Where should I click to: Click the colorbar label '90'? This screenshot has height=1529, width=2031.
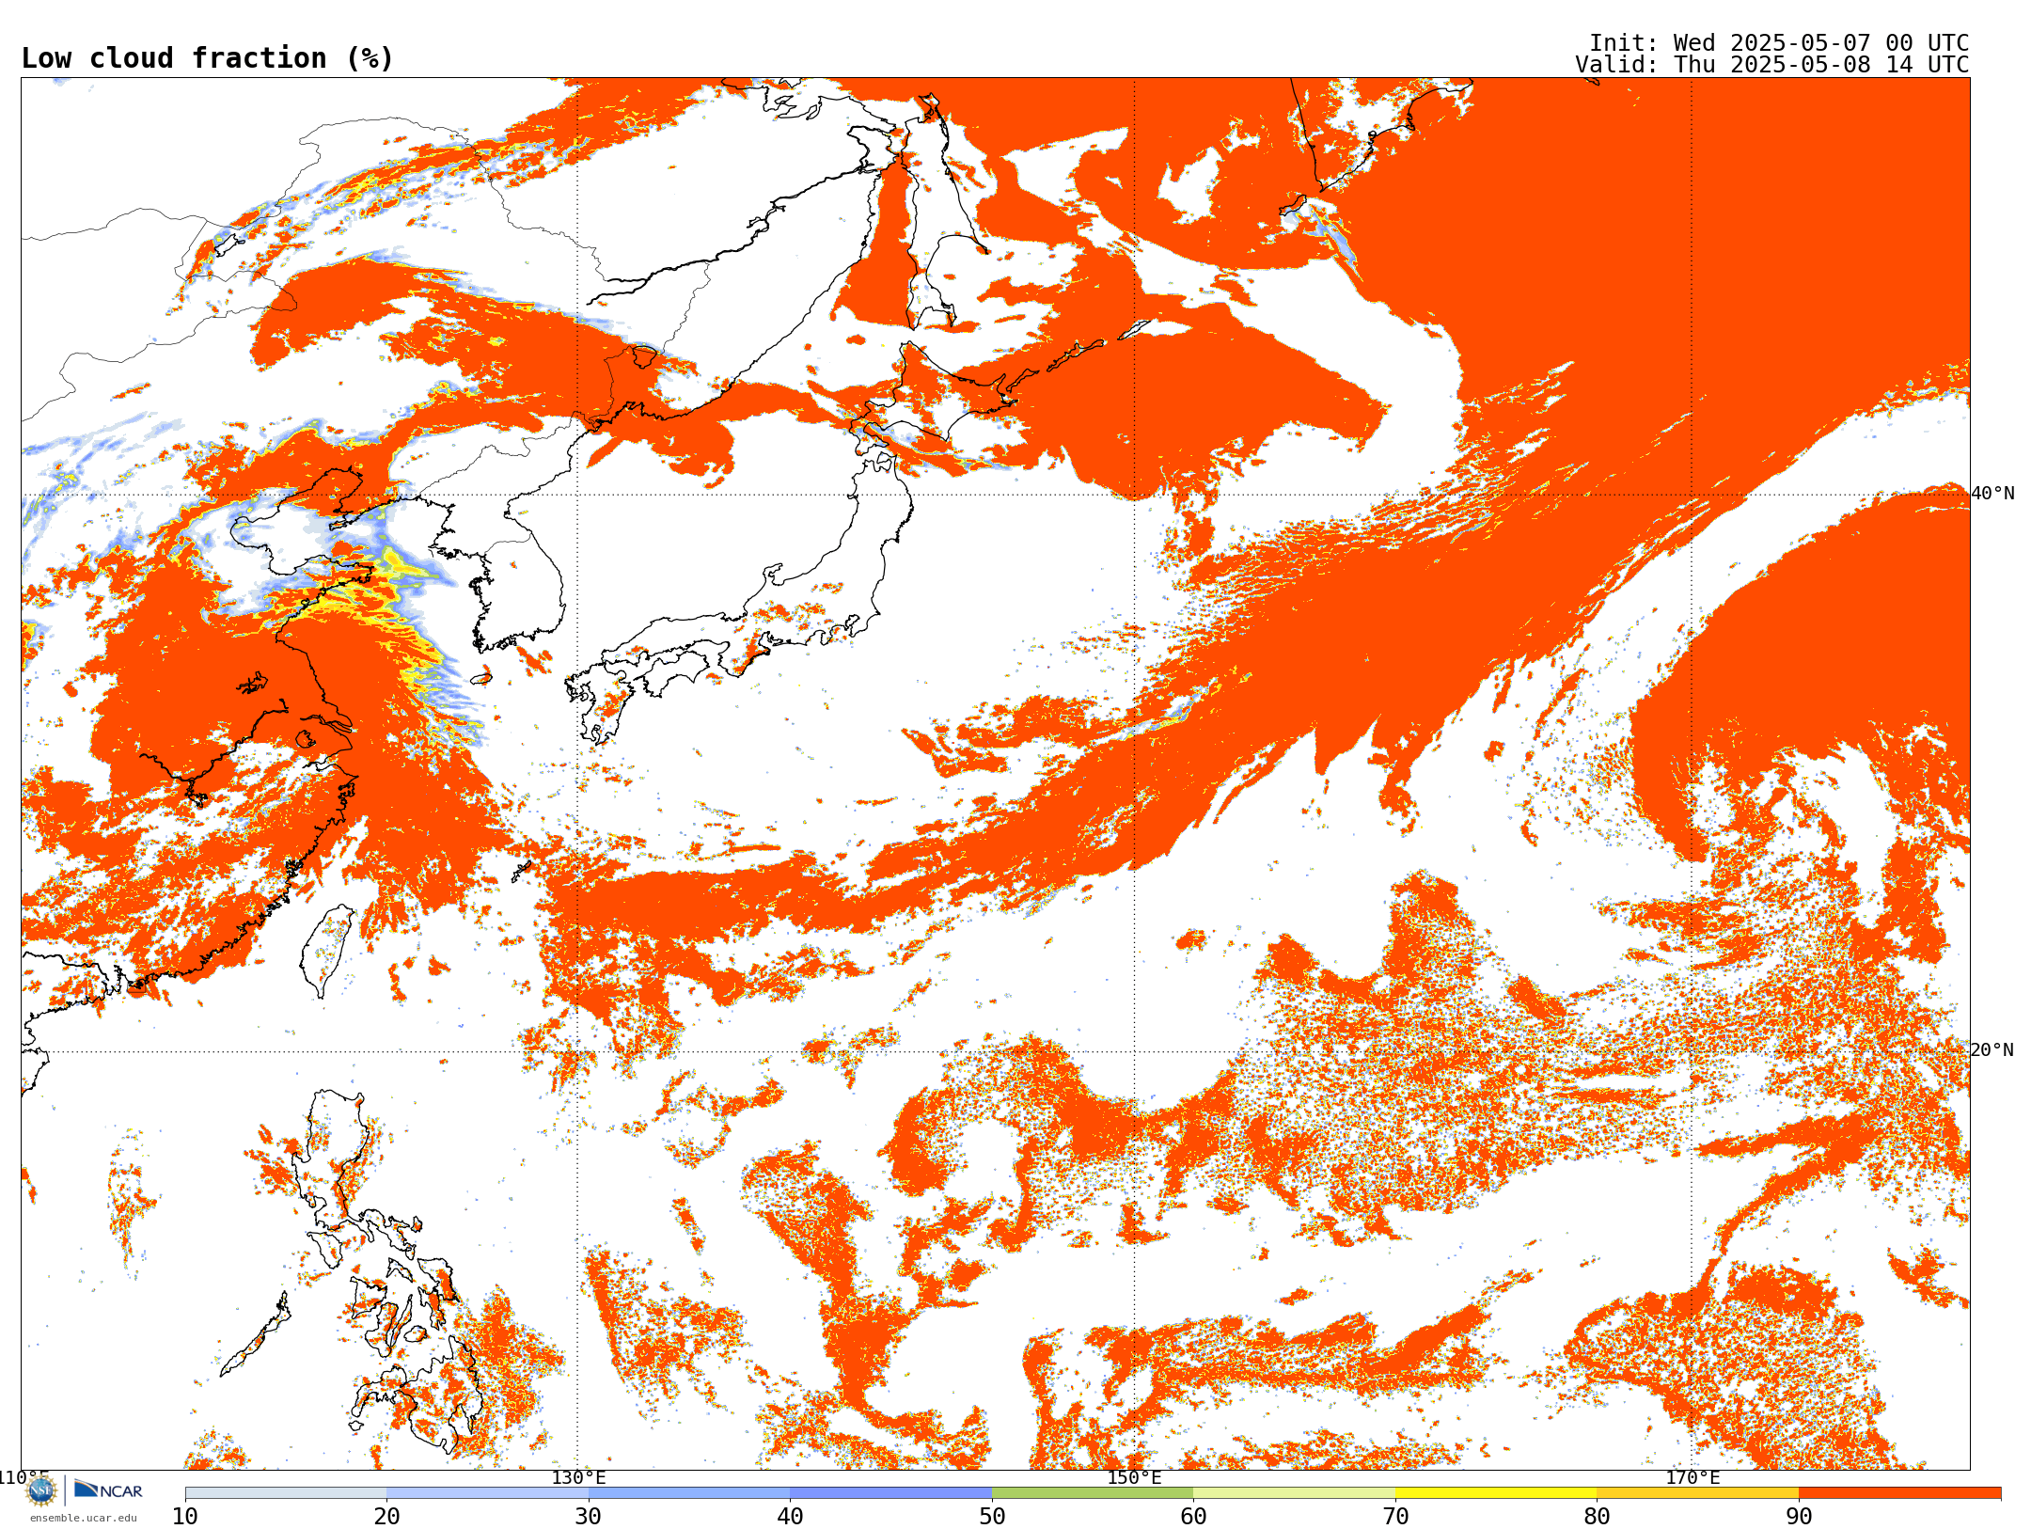(x=1799, y=1516)
